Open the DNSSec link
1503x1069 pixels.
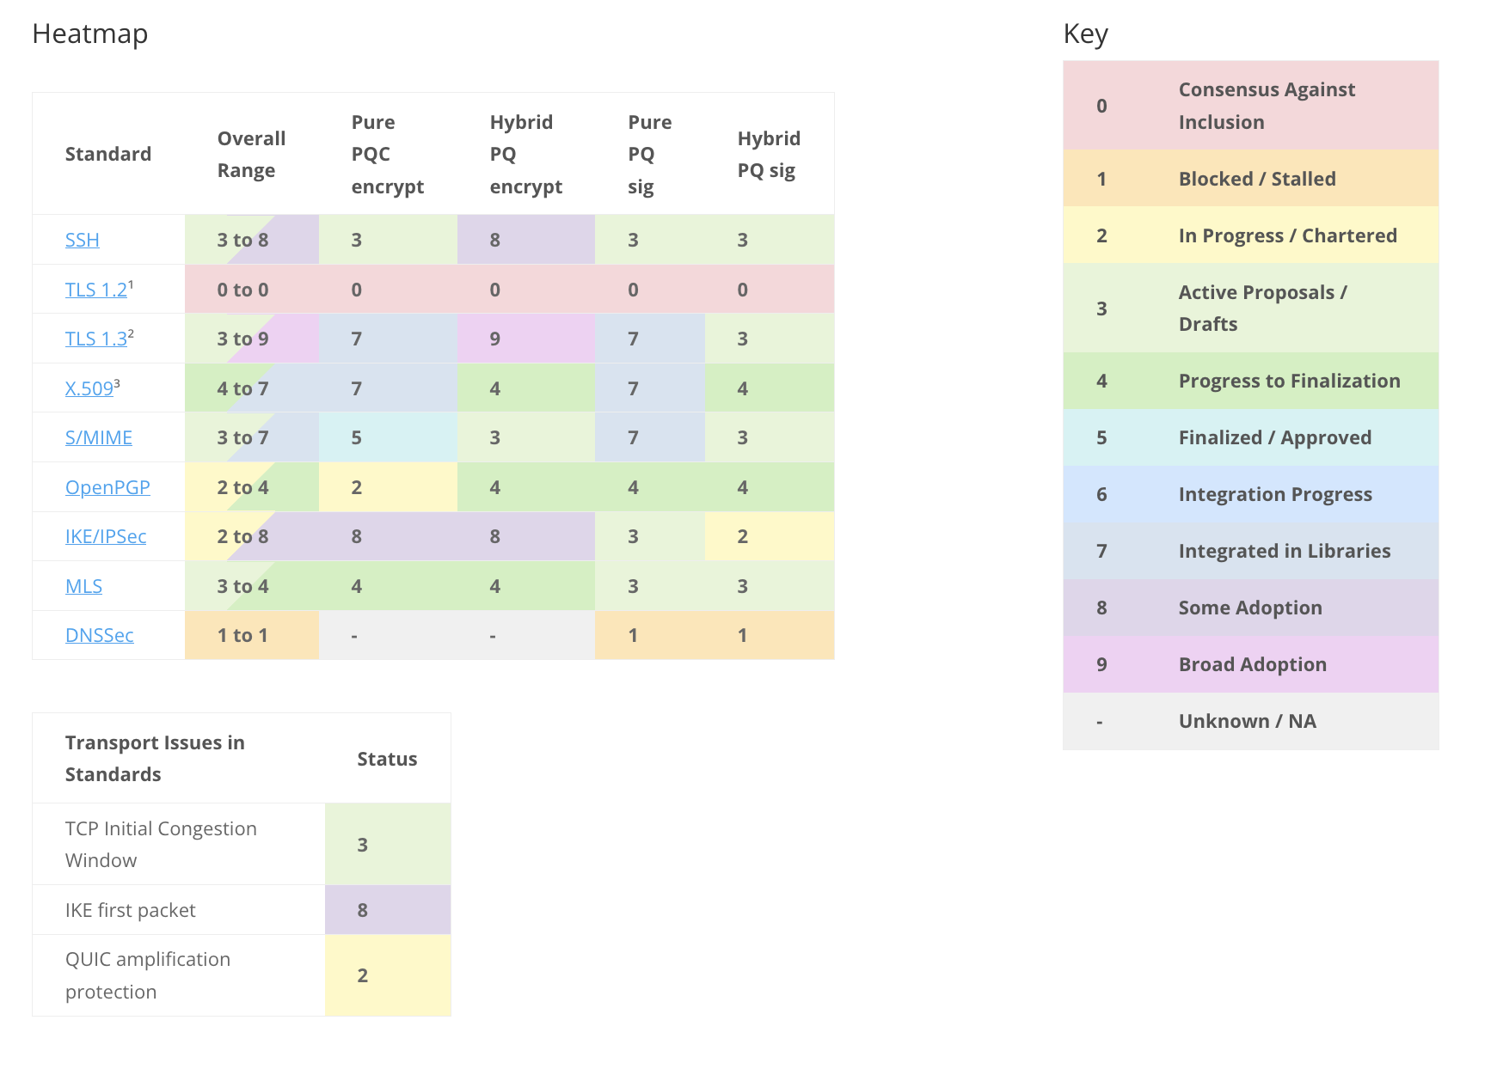pos(100,635)
